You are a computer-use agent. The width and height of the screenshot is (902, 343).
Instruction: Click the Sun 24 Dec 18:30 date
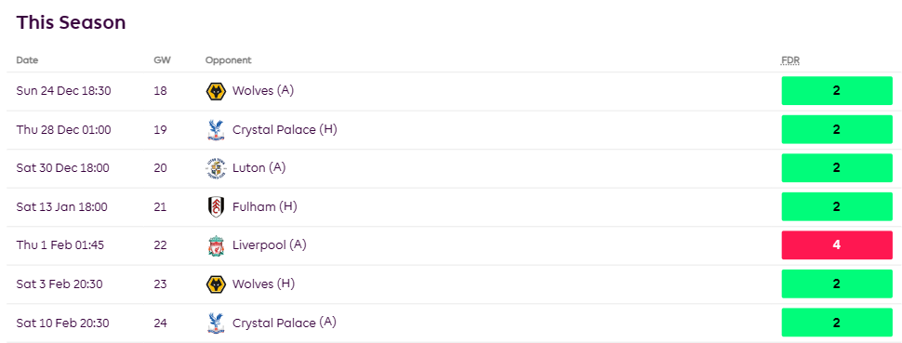[x=63, y=91]
